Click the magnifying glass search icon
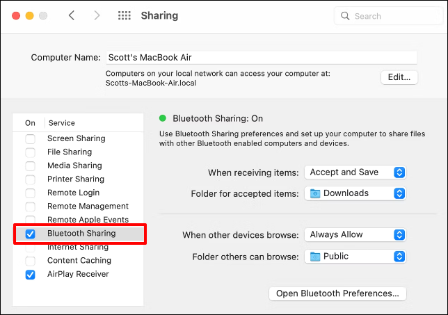448x315 pixels. (345, 16)
